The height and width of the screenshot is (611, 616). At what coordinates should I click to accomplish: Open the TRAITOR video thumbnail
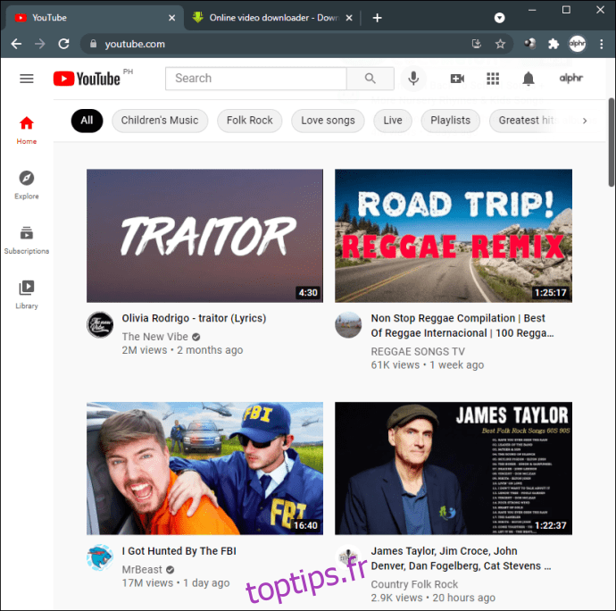pos(204,236)
